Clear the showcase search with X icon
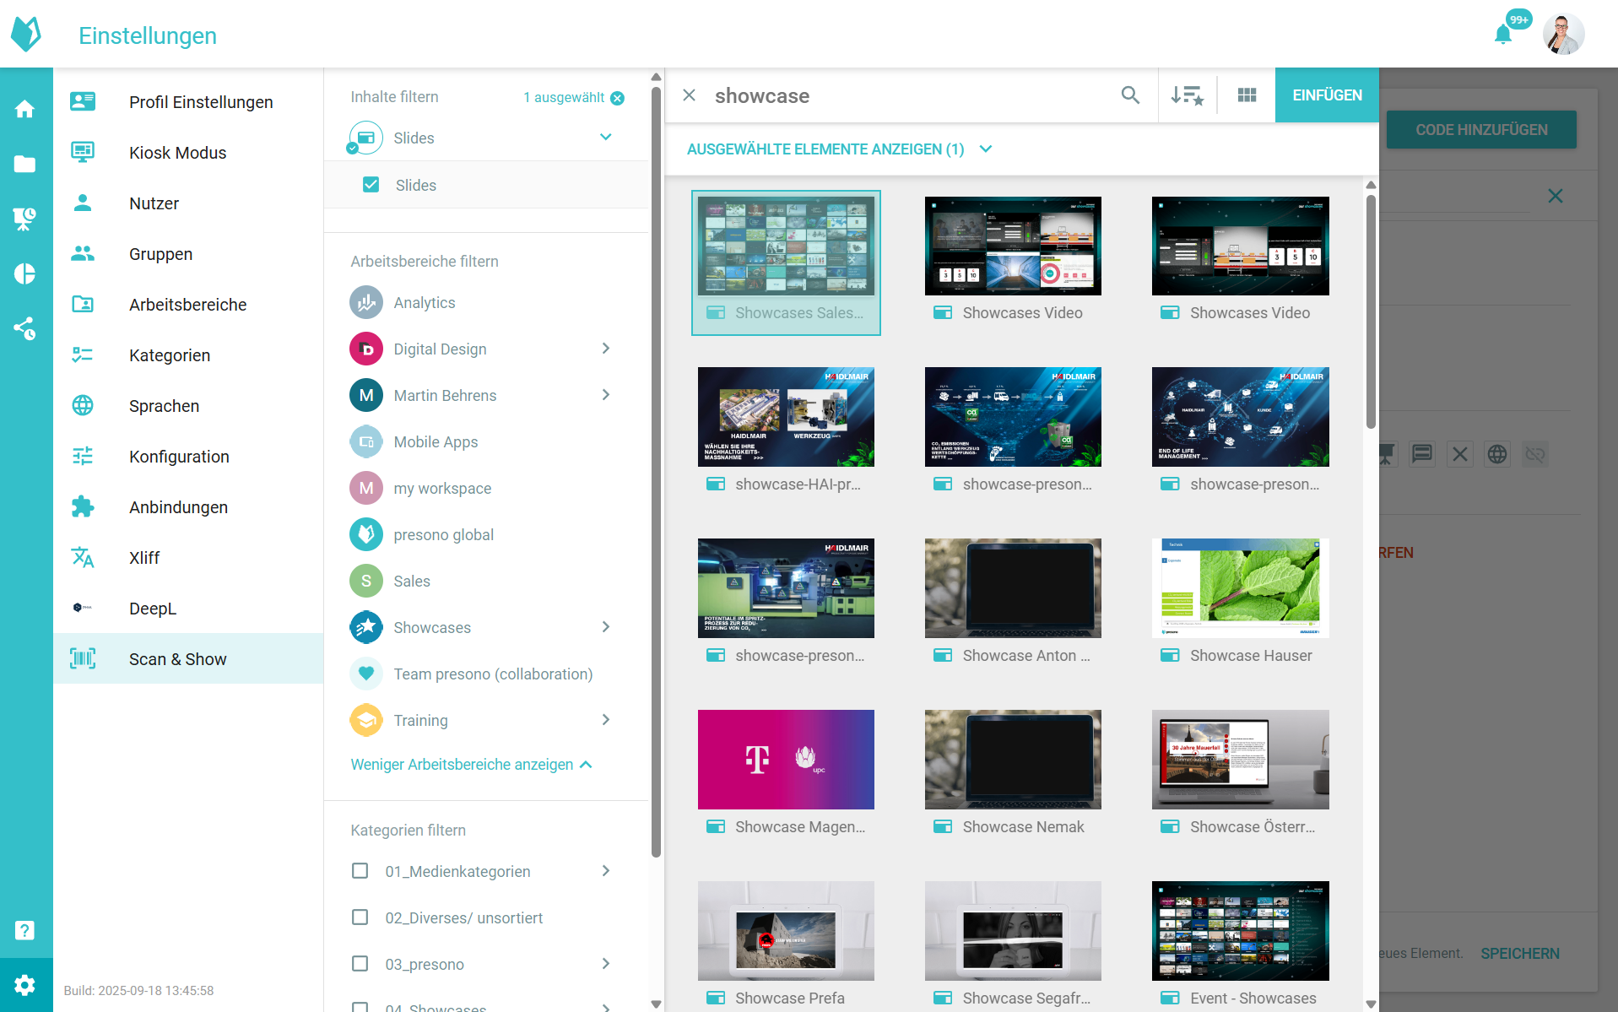This screenshot has width=1618, height=1012. 690,95
